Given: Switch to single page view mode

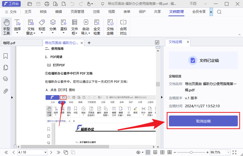Looking at the screenshot, I should click(x=148, y=152).
